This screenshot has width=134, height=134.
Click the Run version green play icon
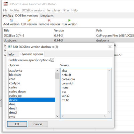tap(69, 20)
